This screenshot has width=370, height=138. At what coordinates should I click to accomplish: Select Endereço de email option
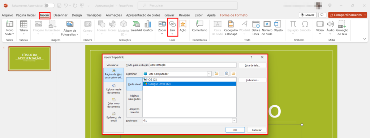pyautogui.click(x=114, y=117)
